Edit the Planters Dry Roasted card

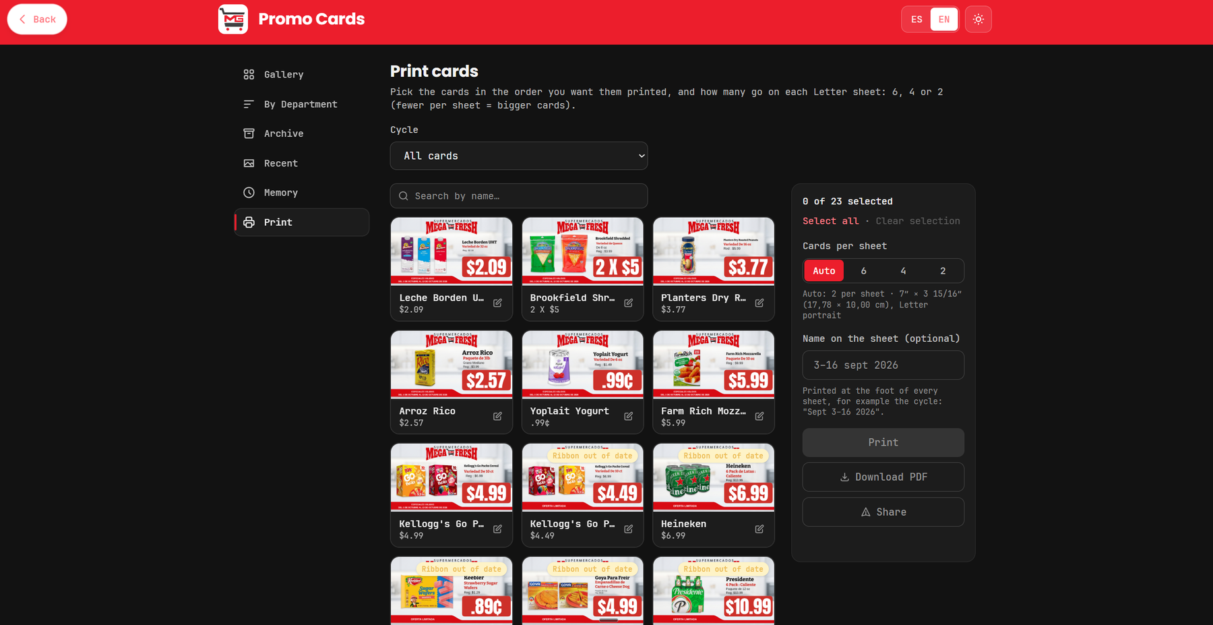click(x=759, y=303)
